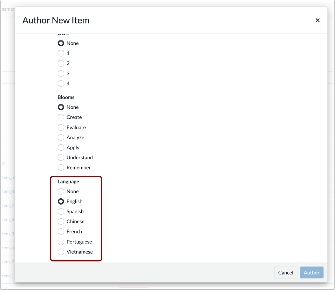
Task: Select DOK level 3 radio button
Action: [x=61, y=73]
